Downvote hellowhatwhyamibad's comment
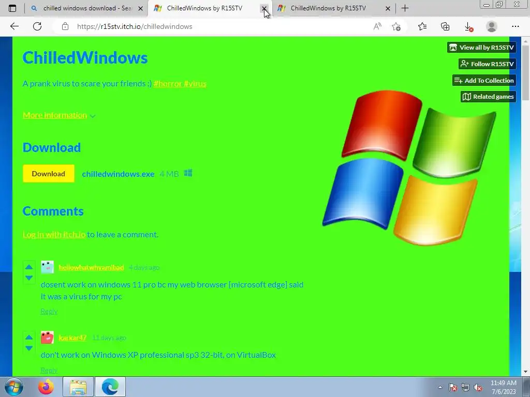Viewport: 530px width, 397px height. 29,278
